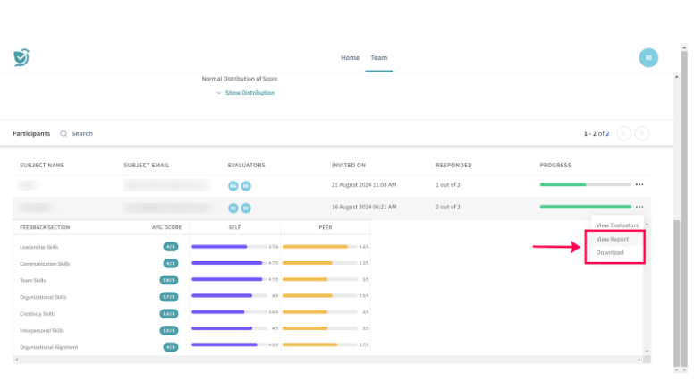694x382 pixels.
Task: Open the user profile avatar
Action: pos(648,57)
